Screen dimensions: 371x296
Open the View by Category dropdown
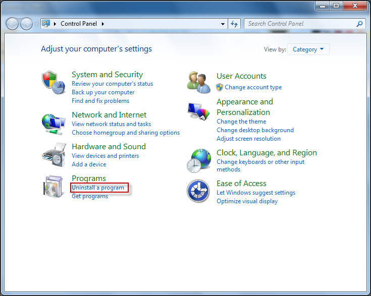click(x=308, y=49)
